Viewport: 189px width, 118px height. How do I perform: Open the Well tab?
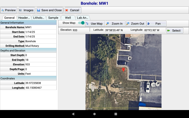68,18
